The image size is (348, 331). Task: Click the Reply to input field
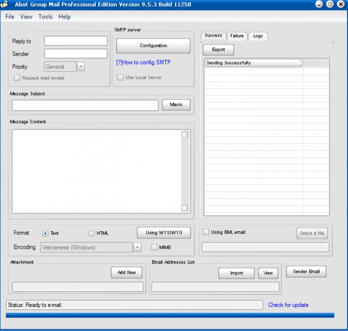point(76,41)
